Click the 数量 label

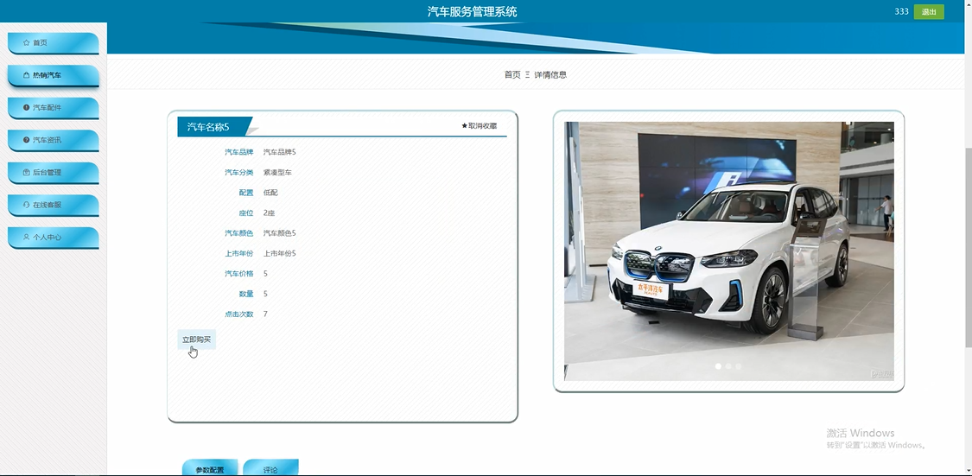tap(246, 294)
